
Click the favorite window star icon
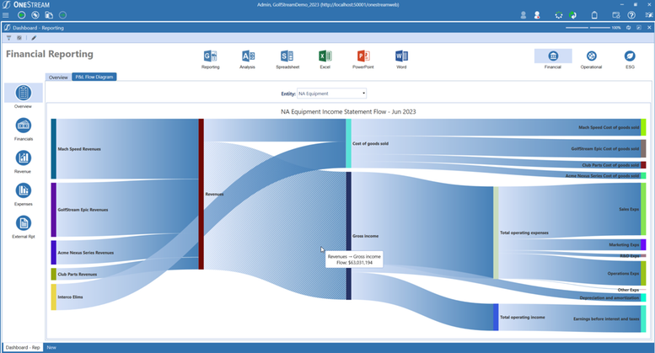tap(616, 15)
